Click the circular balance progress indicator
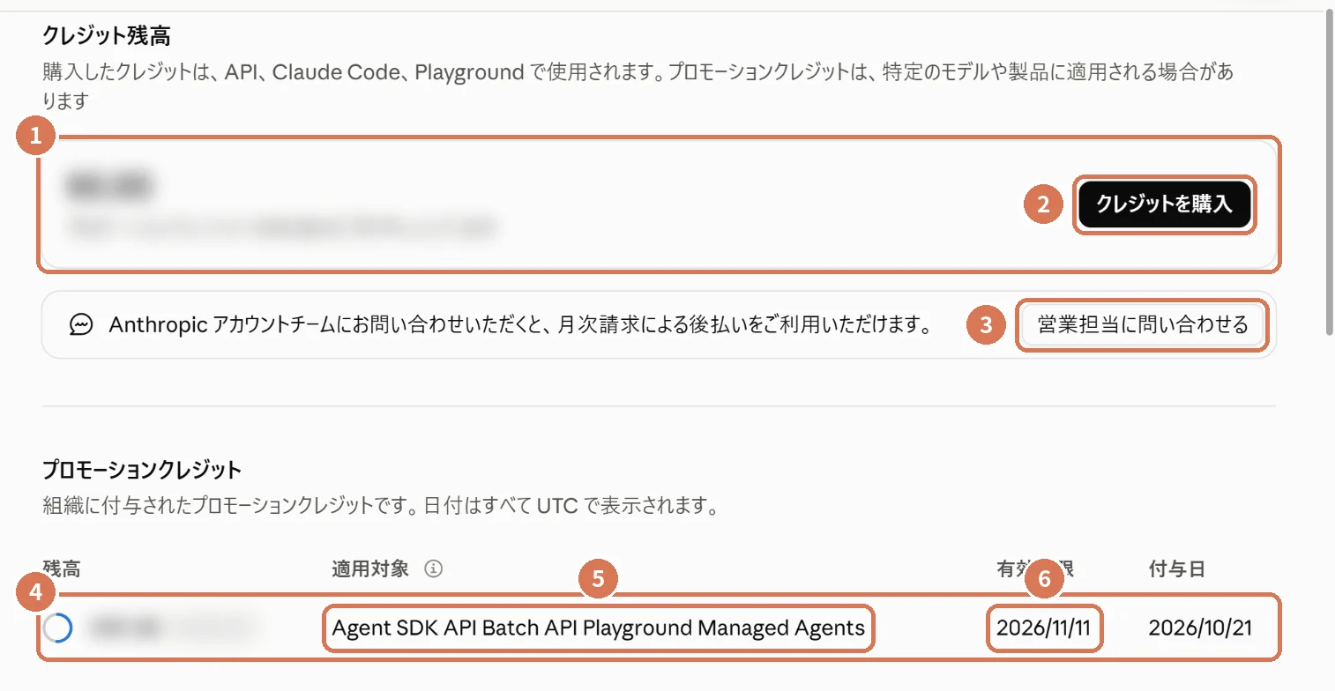The image size is (1335, 691). pyautogui.click(x=58, y=628)
